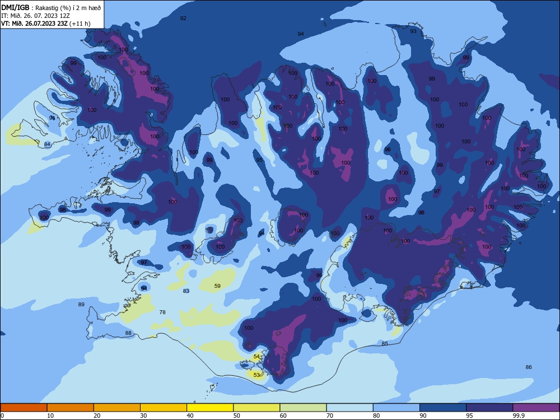Image resolution: width=560 pixels, height=420 pixels.
Task: Click the 80–90 sky blue legend swatch
Action: coord(396,408)
